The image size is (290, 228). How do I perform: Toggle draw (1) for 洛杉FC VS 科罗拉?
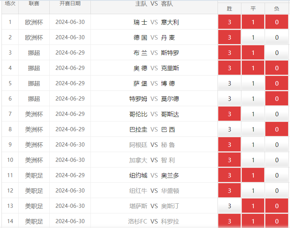[x=253, y=221]
